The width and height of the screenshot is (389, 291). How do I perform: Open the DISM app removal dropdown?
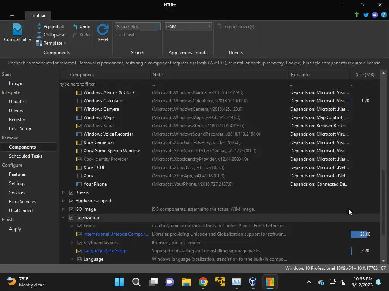(x=188, y=26)
